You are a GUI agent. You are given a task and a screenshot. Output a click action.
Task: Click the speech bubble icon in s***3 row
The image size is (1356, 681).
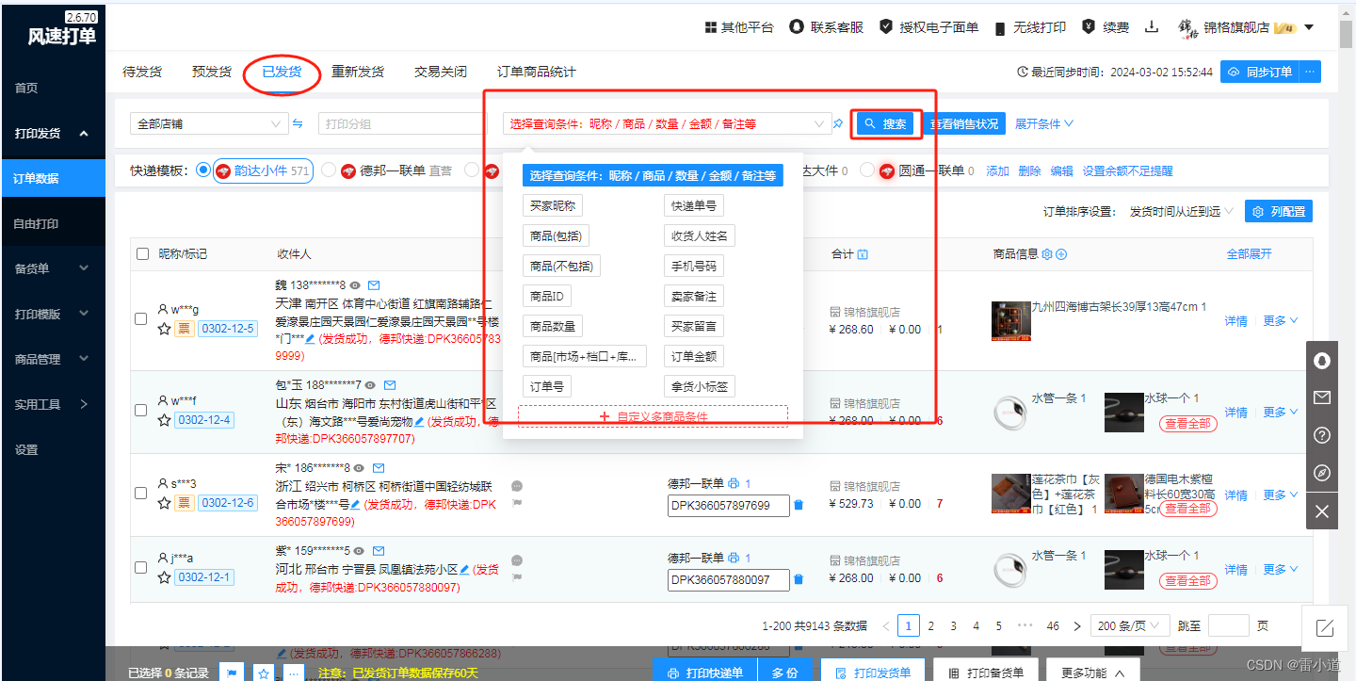[517, 487]
